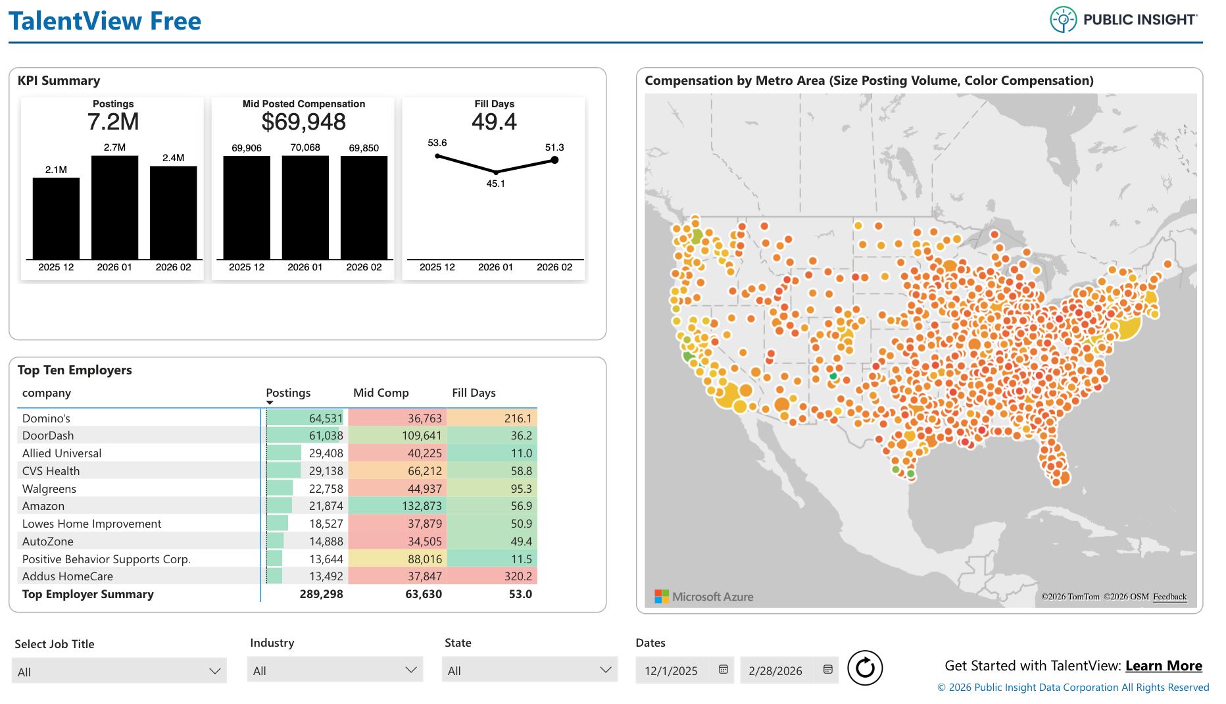Image resolution: width=1226 pixels, height=704 pixels.
Task: Select the 2026 01 Postings bar
Action: pyautogui.click(x=114, y=207)
